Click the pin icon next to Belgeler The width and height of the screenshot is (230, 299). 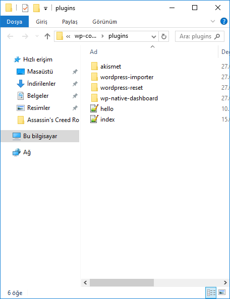click(75, 96)
